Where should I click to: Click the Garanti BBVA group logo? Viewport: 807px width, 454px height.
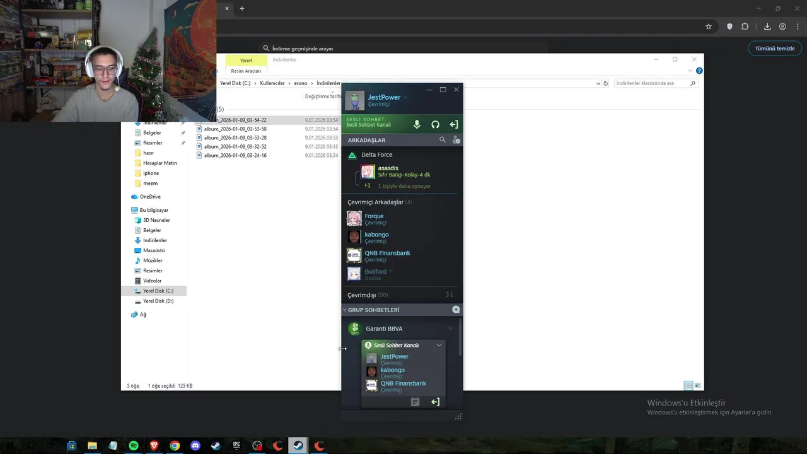354,329
